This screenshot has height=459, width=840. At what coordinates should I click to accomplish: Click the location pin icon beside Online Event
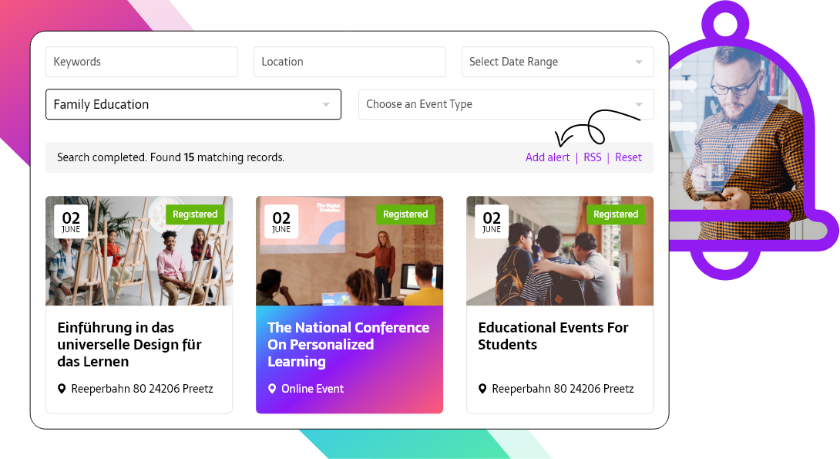pos(272,389)
